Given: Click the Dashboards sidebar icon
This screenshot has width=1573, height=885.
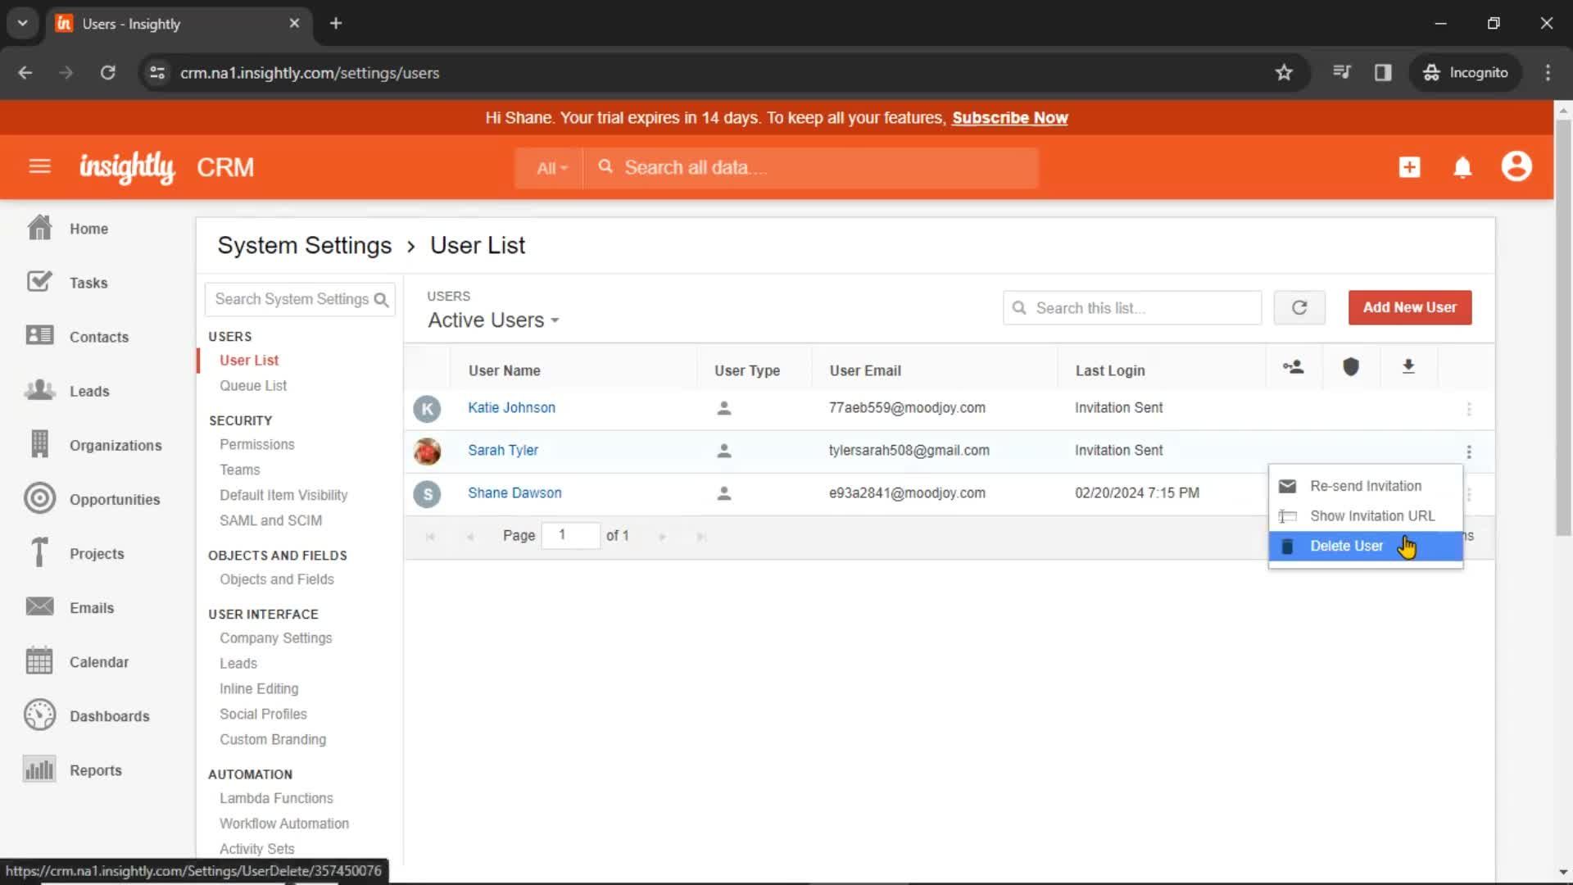Looking at the screenshot, I should pyautogui.click(x=39, y=715).
